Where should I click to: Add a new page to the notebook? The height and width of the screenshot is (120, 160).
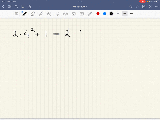tap(144, 6)
